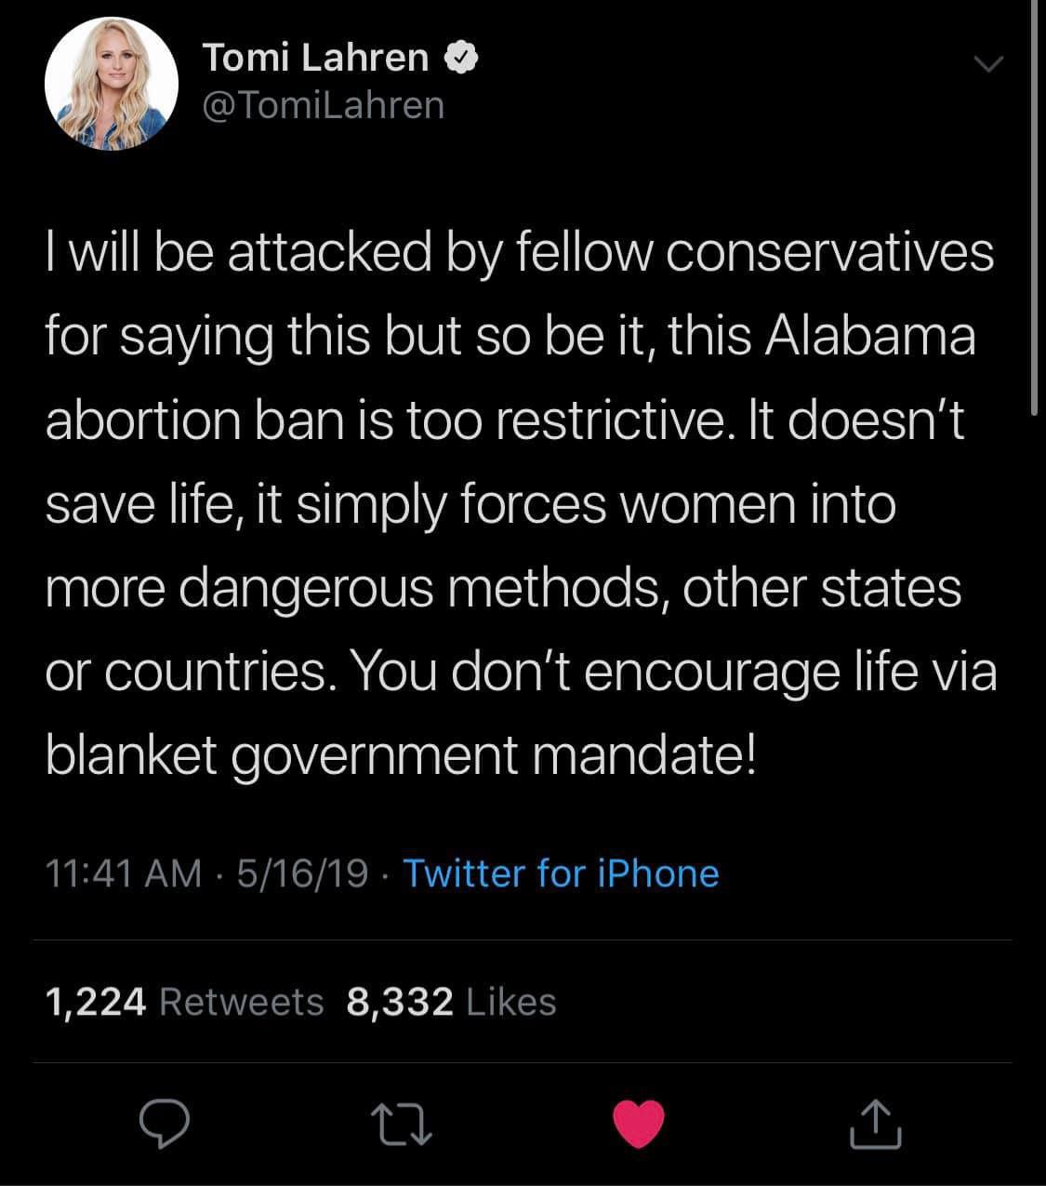Unlike the tweet via the red heart

coord(639,1123)
